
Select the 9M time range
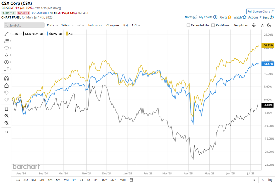[66, 180]
